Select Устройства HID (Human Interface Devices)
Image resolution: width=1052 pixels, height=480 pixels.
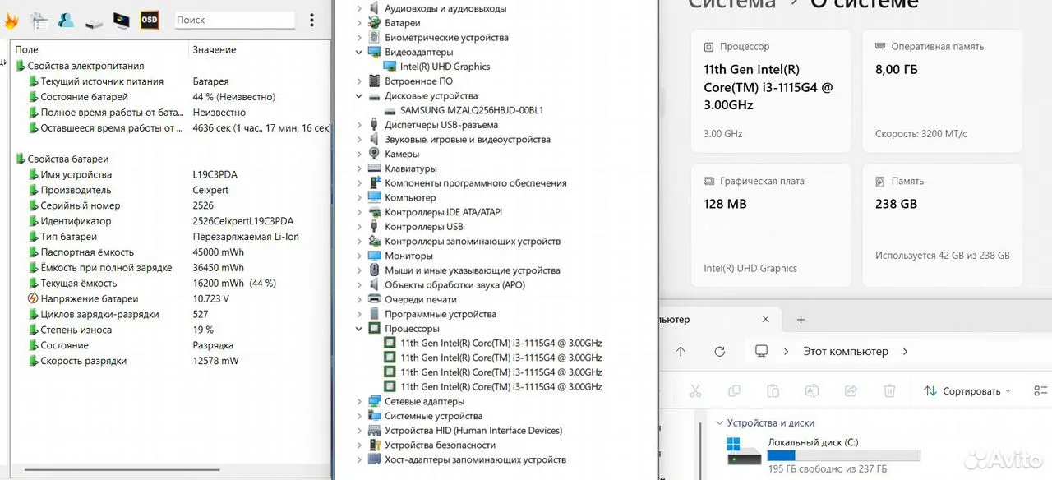pos(473,431)
